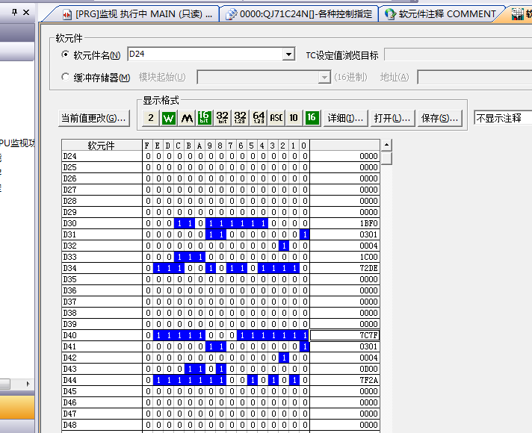
Task: Select the 32-bit integer display icon
Action: tap(223, 118)
